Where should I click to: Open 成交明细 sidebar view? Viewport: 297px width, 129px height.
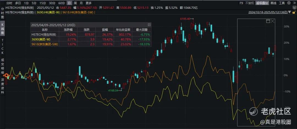(x=2, y=66)
